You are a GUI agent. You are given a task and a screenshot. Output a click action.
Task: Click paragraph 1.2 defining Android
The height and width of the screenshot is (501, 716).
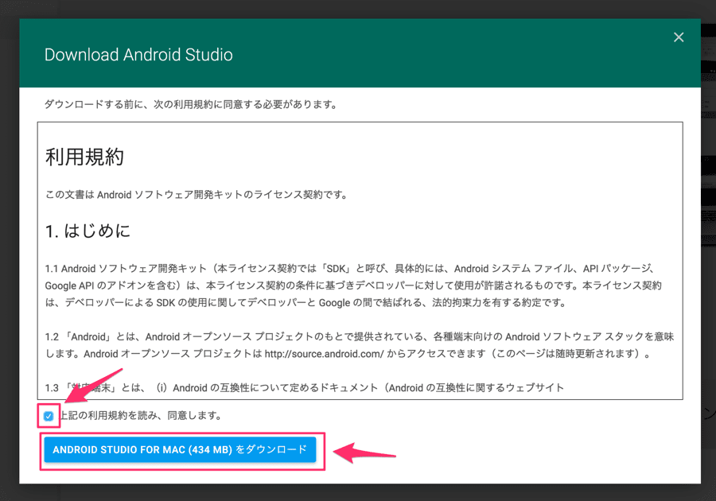tap(359, 345)
